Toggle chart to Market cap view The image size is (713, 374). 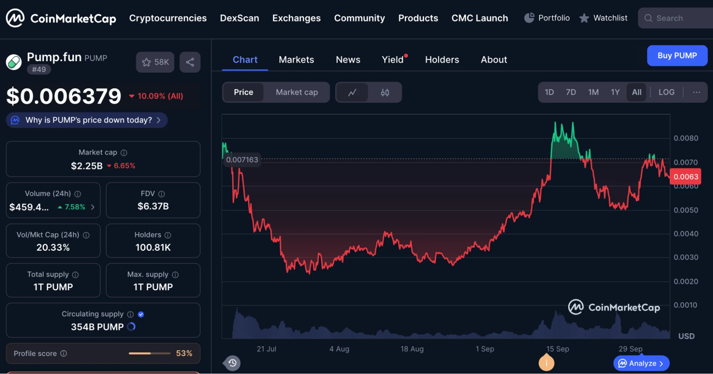click(x=296, y=92)
